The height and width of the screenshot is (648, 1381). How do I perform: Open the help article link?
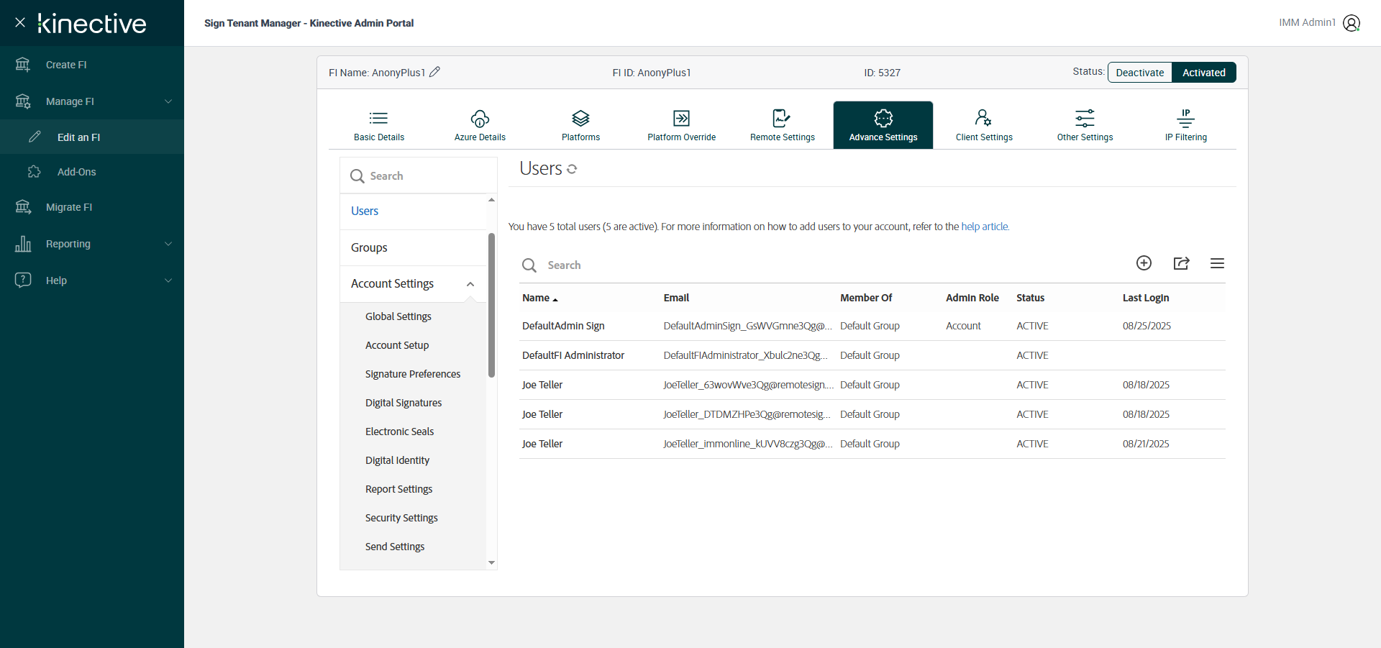pos(985,227)
